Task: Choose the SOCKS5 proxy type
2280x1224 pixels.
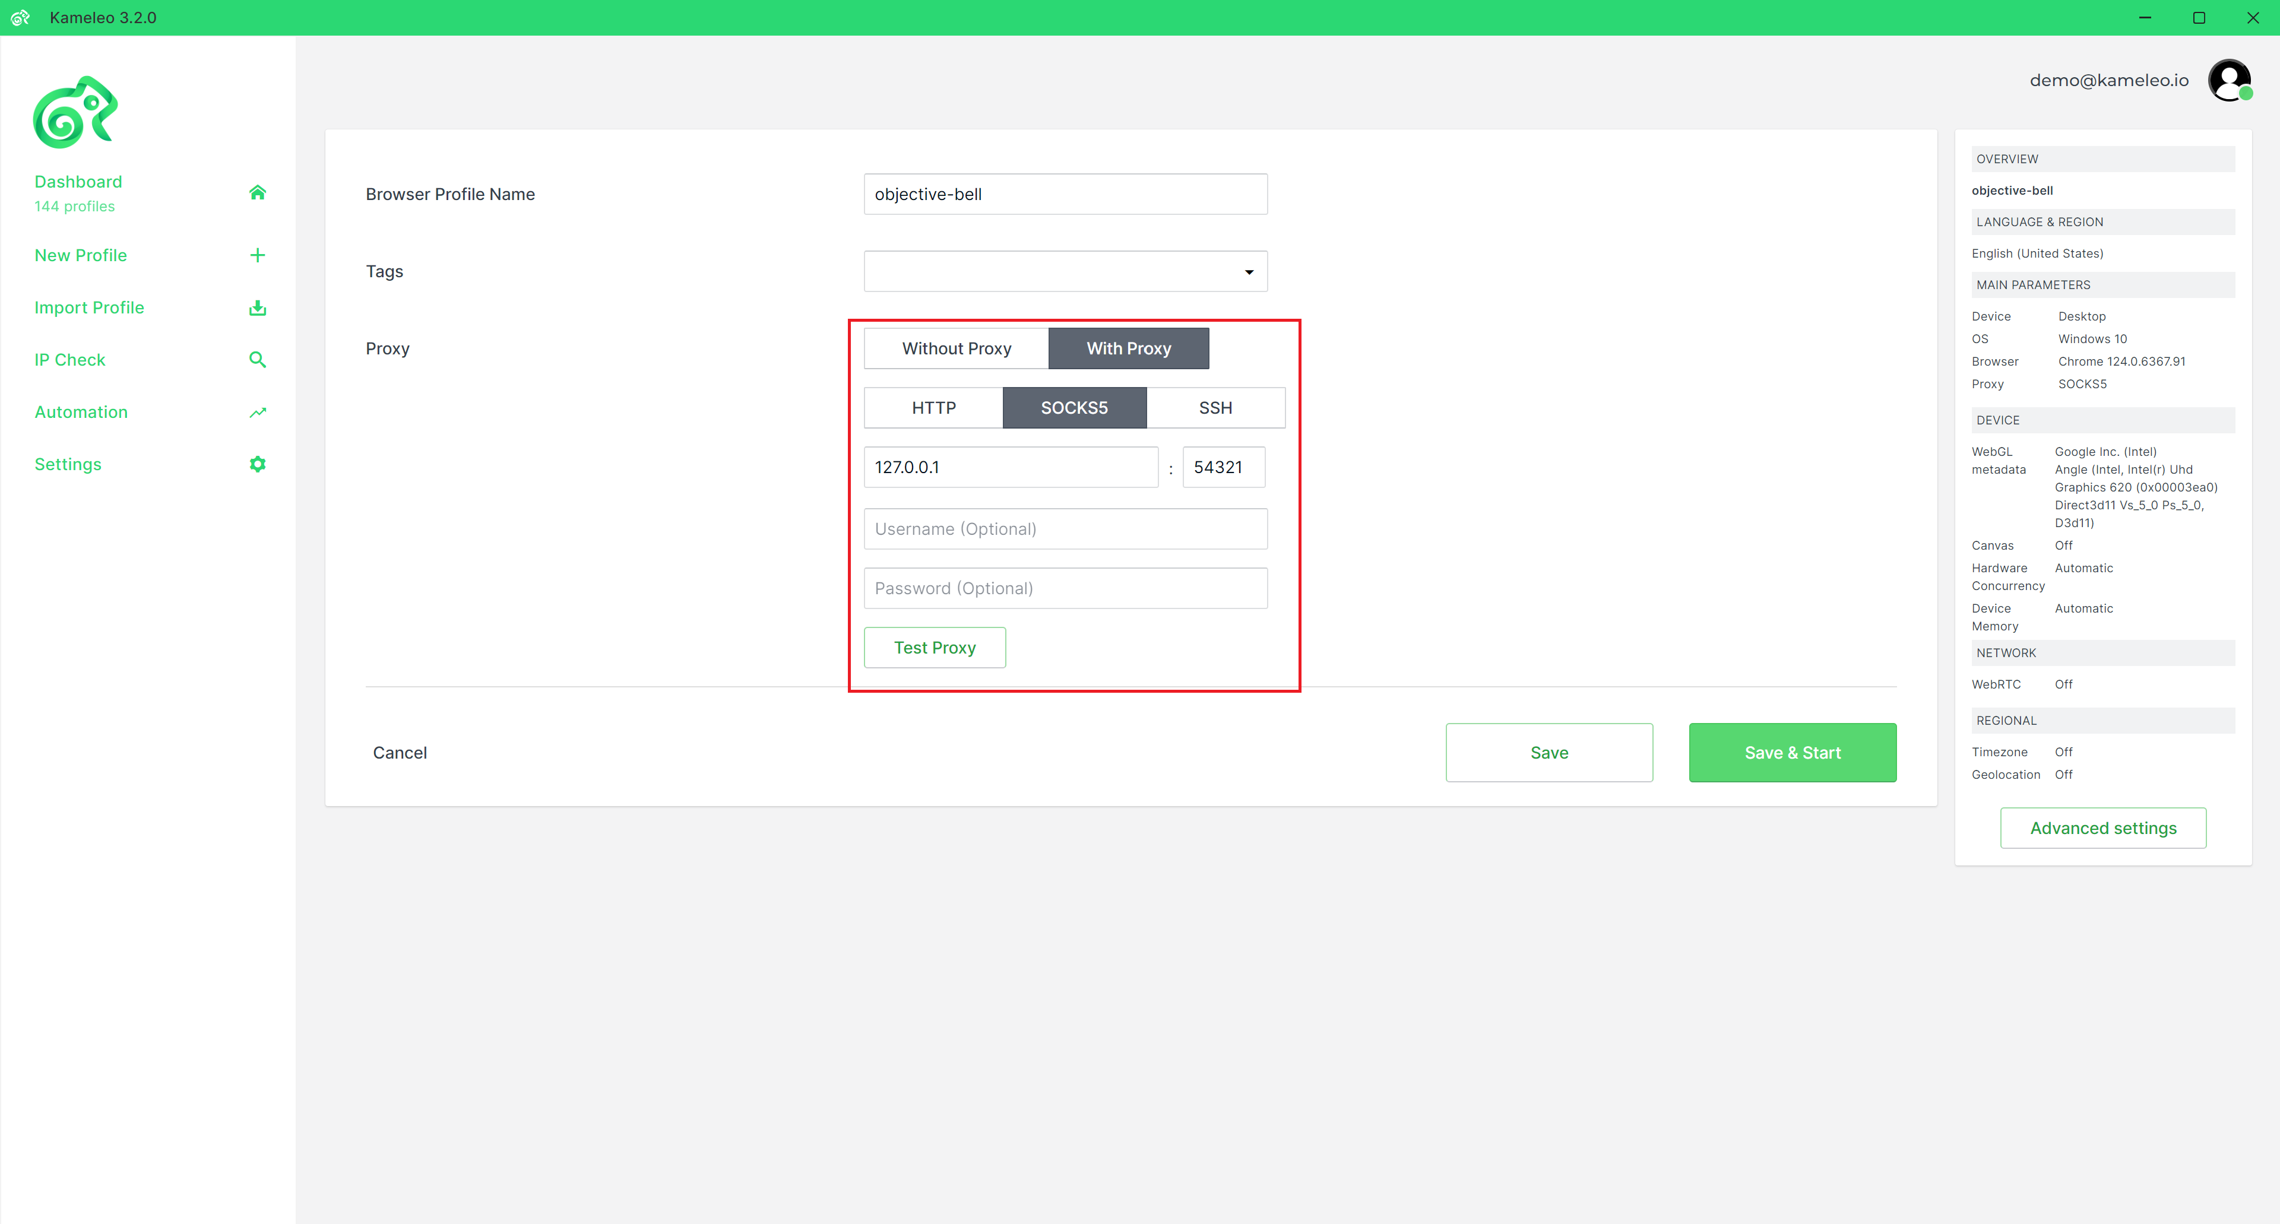Action: pos(1075,407)
